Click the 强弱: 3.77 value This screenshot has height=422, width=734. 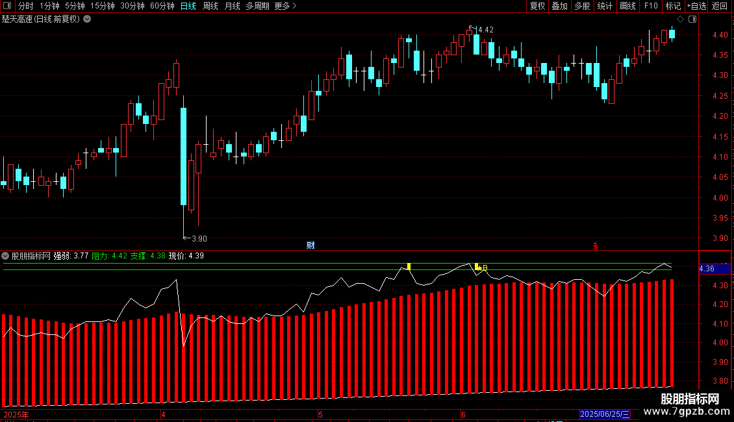(71, 256)
